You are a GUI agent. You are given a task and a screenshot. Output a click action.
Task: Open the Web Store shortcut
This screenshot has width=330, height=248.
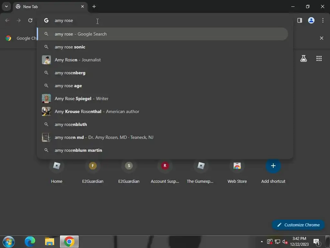pos(237,172)
